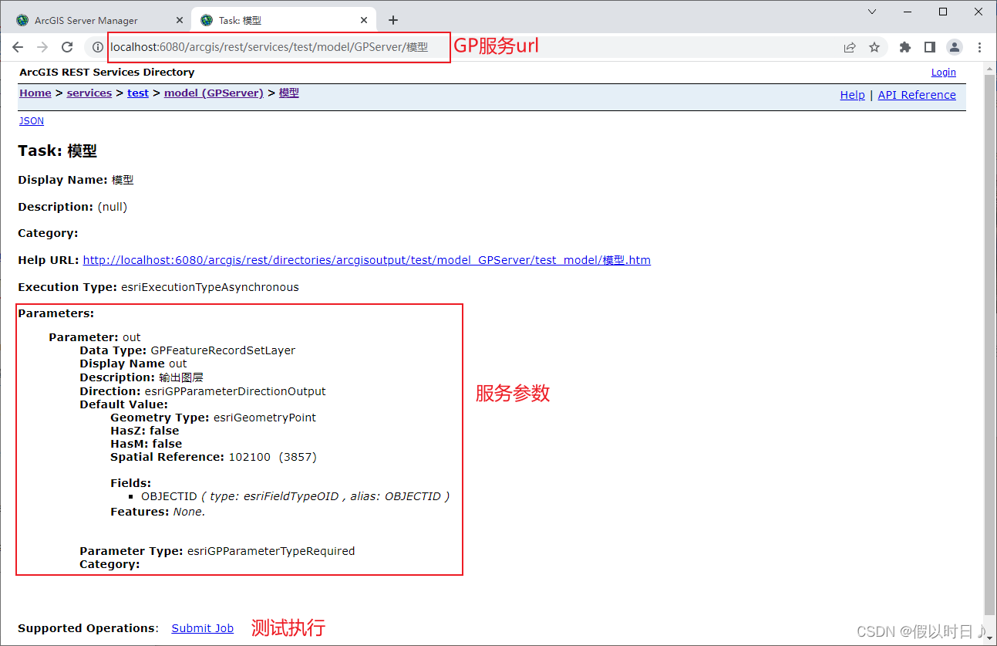The image size is (997, 646).
Task: Open the Home breadcrumb link
Action: point(35,93)
